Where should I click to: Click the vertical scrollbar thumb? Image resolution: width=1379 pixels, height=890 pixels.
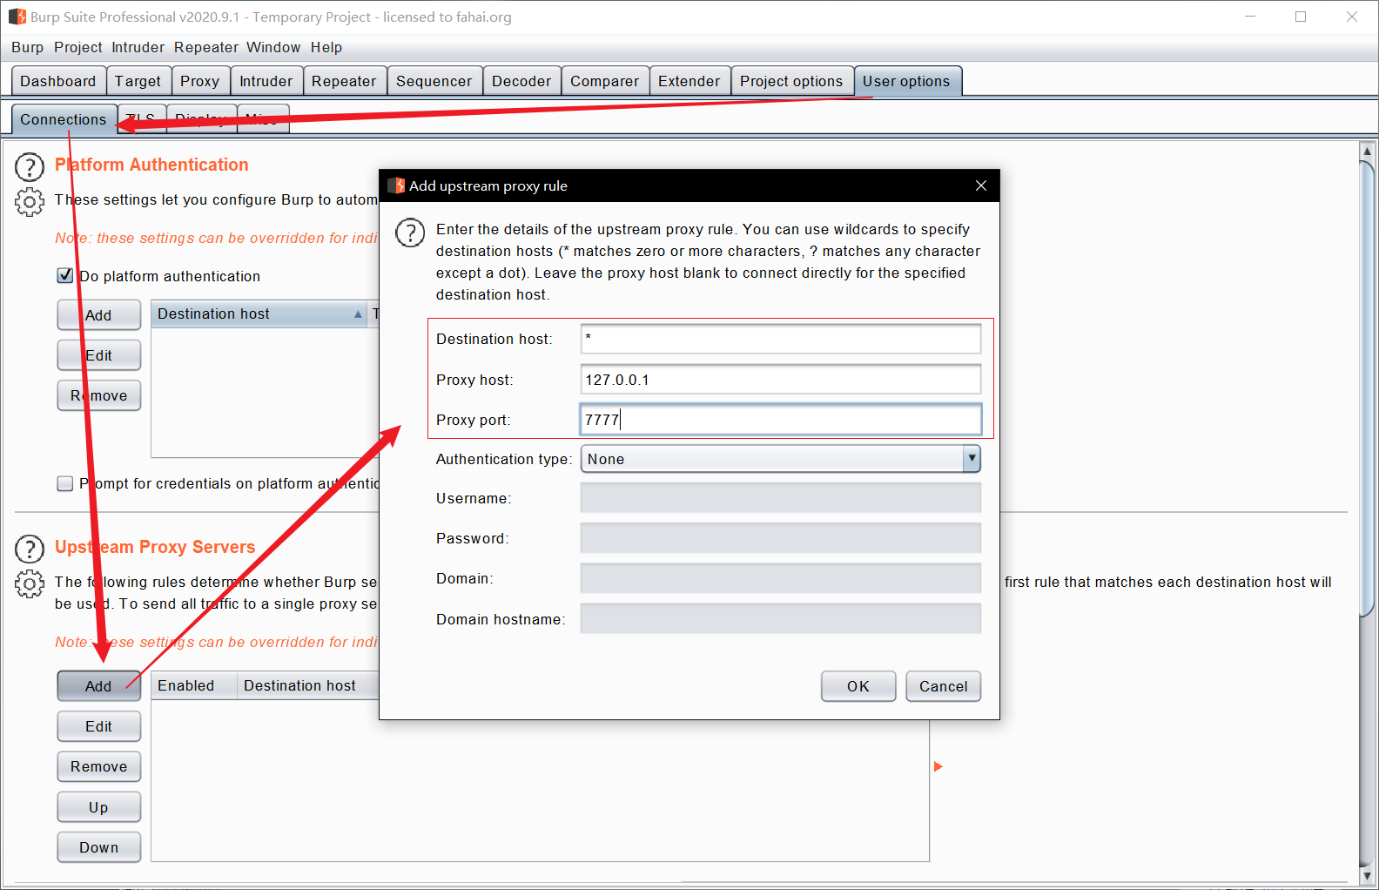1367,388
